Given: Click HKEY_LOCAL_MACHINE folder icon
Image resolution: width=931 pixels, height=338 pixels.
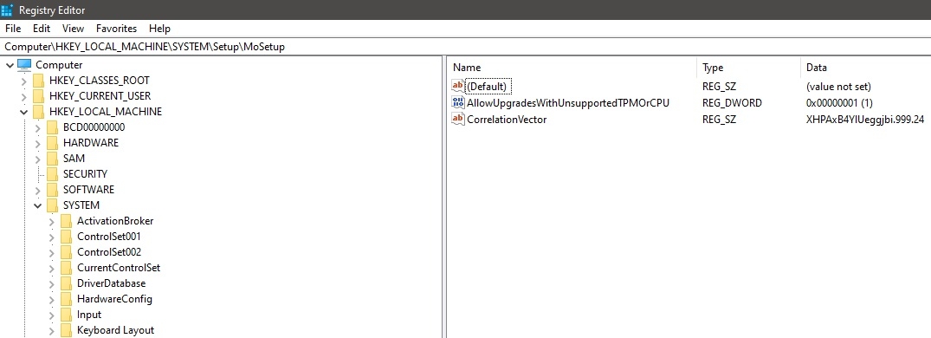Looking at the screenshot, I should [x=39, y=112].
